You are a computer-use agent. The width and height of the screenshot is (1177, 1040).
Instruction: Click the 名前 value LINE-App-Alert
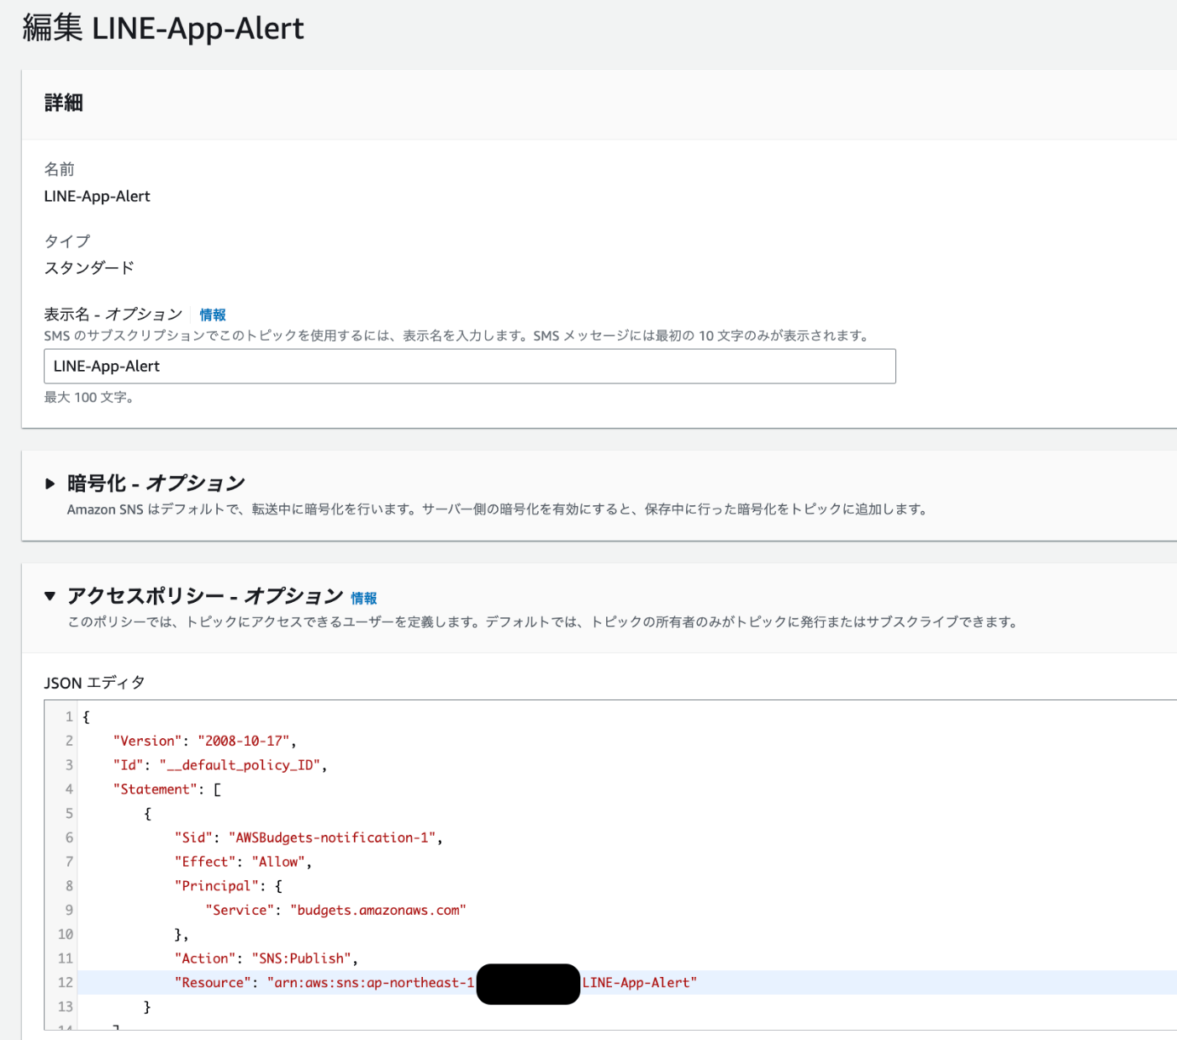[98, 197]
